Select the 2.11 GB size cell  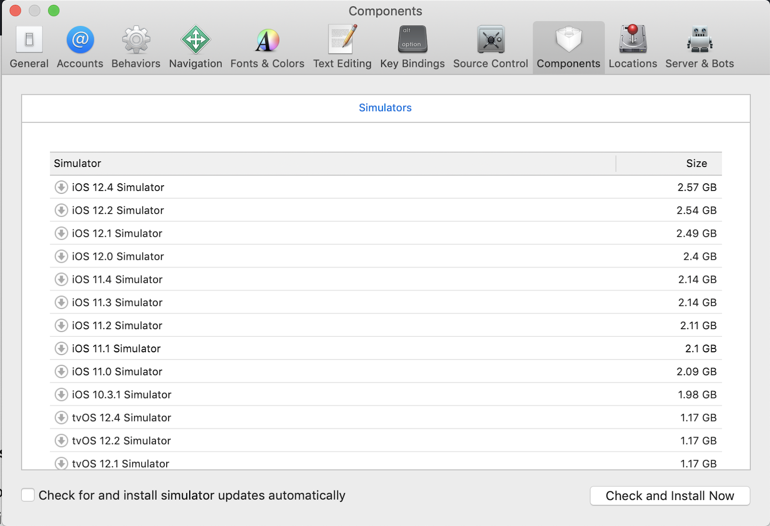click(x=698, y=326)
